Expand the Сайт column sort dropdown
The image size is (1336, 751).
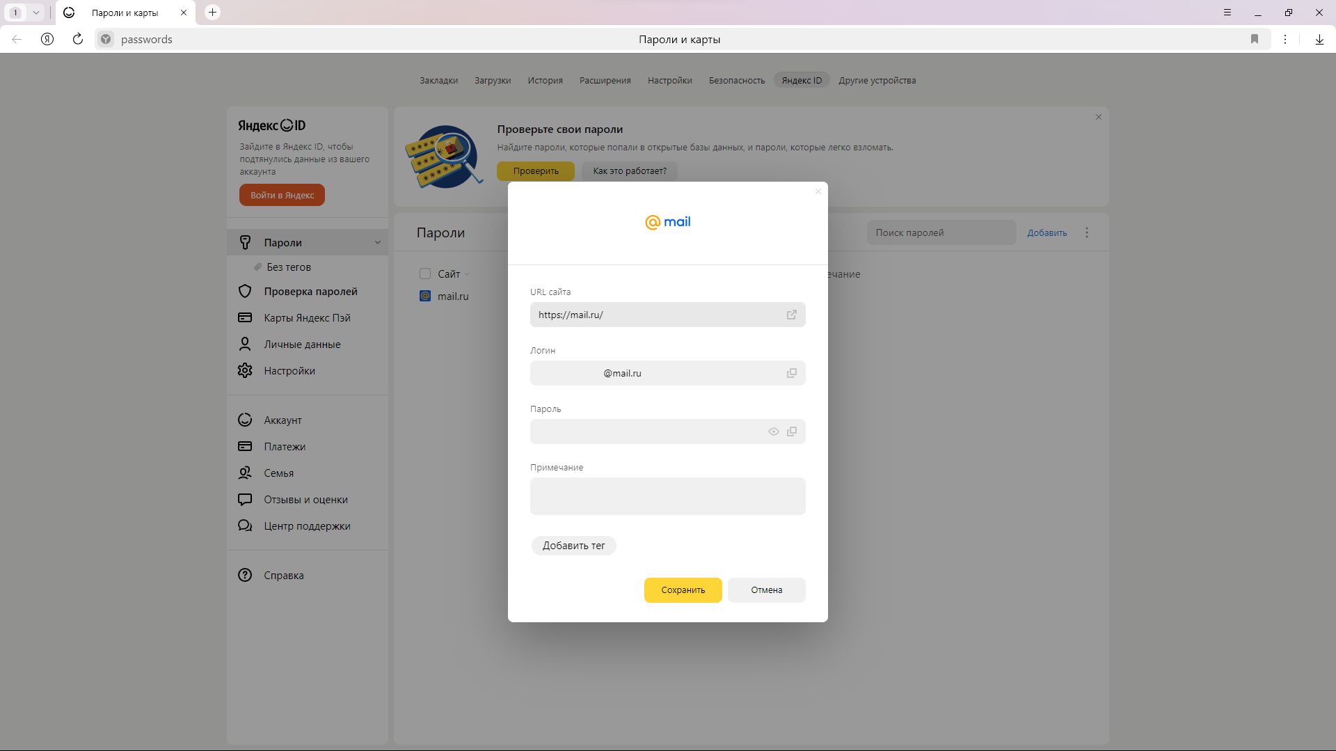[x=467, y=274]
